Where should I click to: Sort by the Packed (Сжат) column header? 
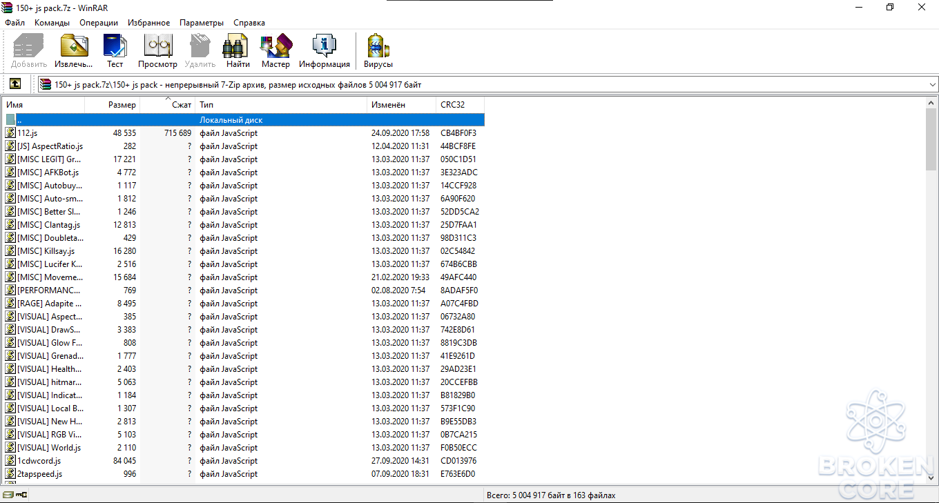click(x=168, y=105)
